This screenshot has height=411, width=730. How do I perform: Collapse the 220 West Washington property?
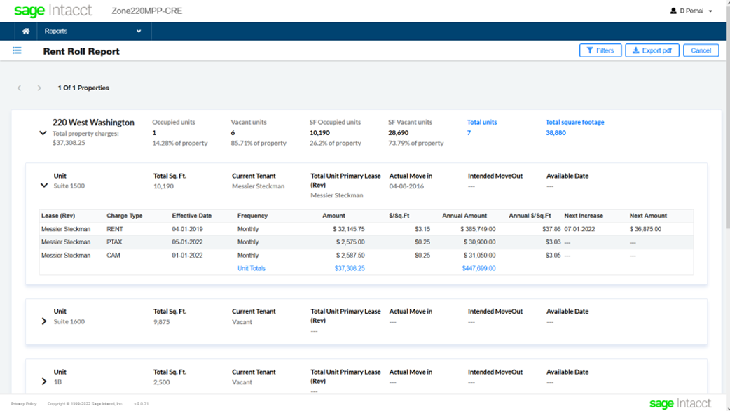(43, 133)
